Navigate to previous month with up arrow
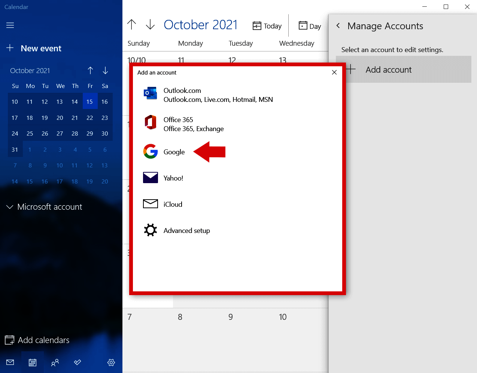The width and height of the screenshot is (477, 373). pyautogui.click(x=90, y=70)
